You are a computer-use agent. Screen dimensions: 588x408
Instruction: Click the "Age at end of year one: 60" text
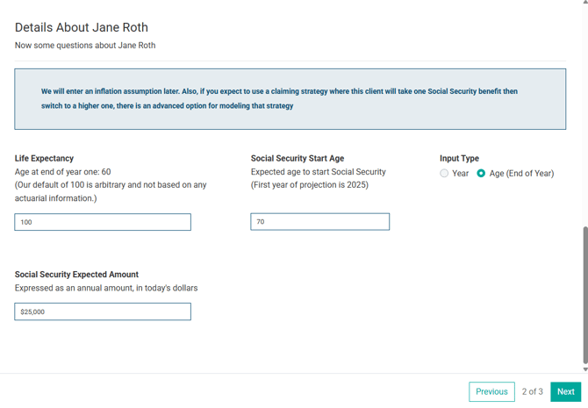tap(62, 172)
